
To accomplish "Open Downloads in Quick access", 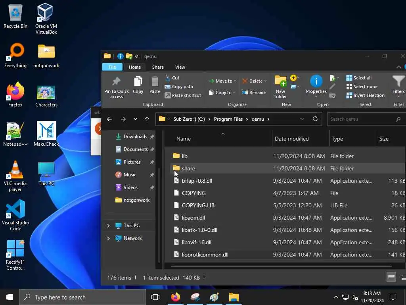I will coord(135,137).
